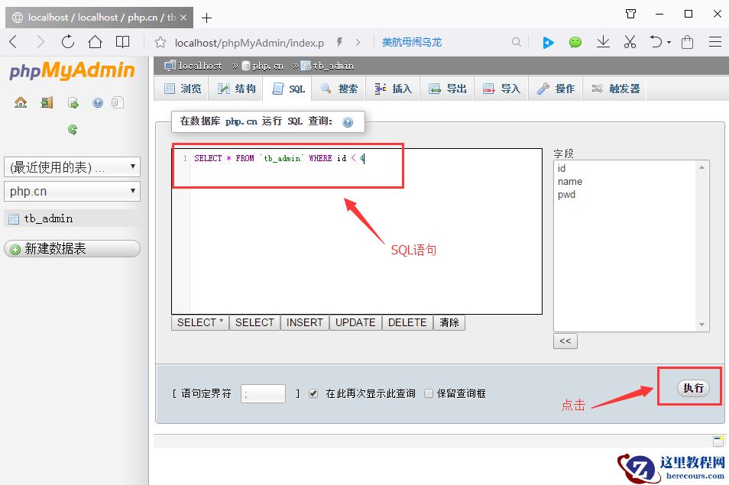The width and height of the screenshot is (729, 485).
Task: Click the INSERT button
Action: 305,322
